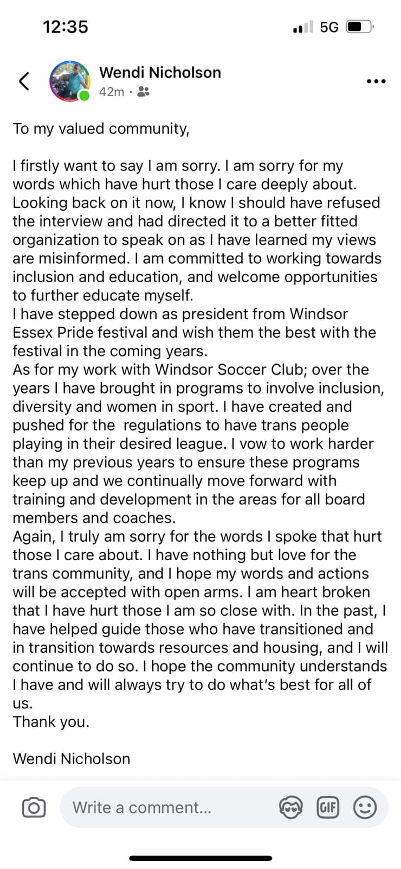Tap the 42m timestamp to open post permalink
The width and height of the screenshot is (401, 869).
pyautogui.click(x=111, y=92)
